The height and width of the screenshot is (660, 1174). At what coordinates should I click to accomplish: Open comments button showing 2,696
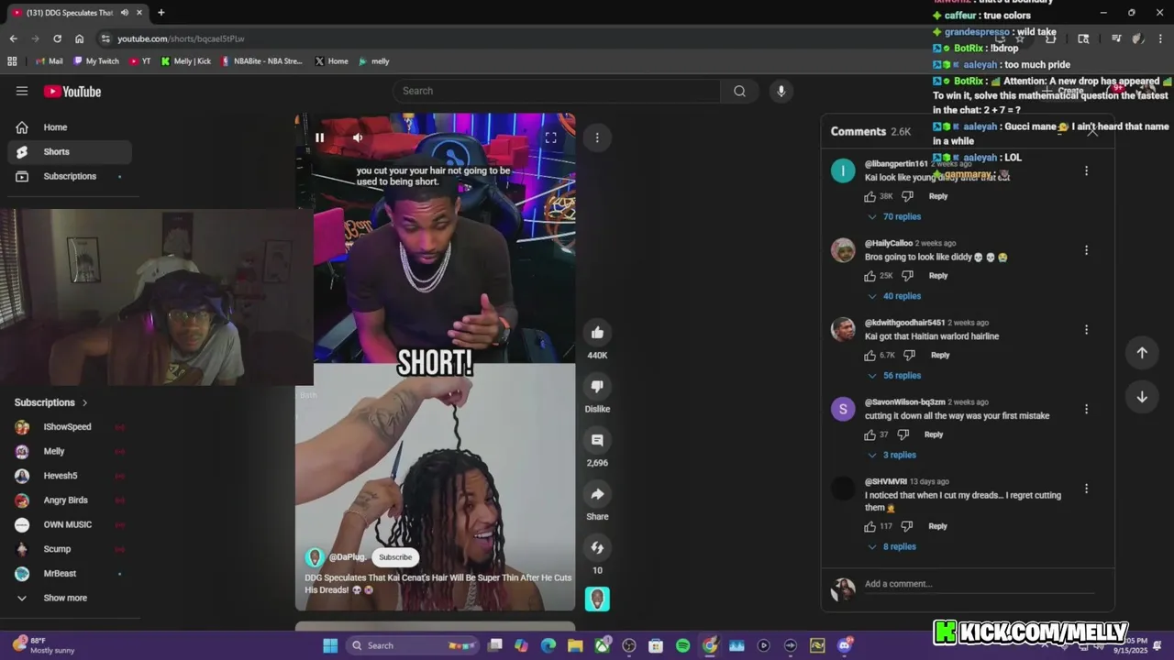597,440
